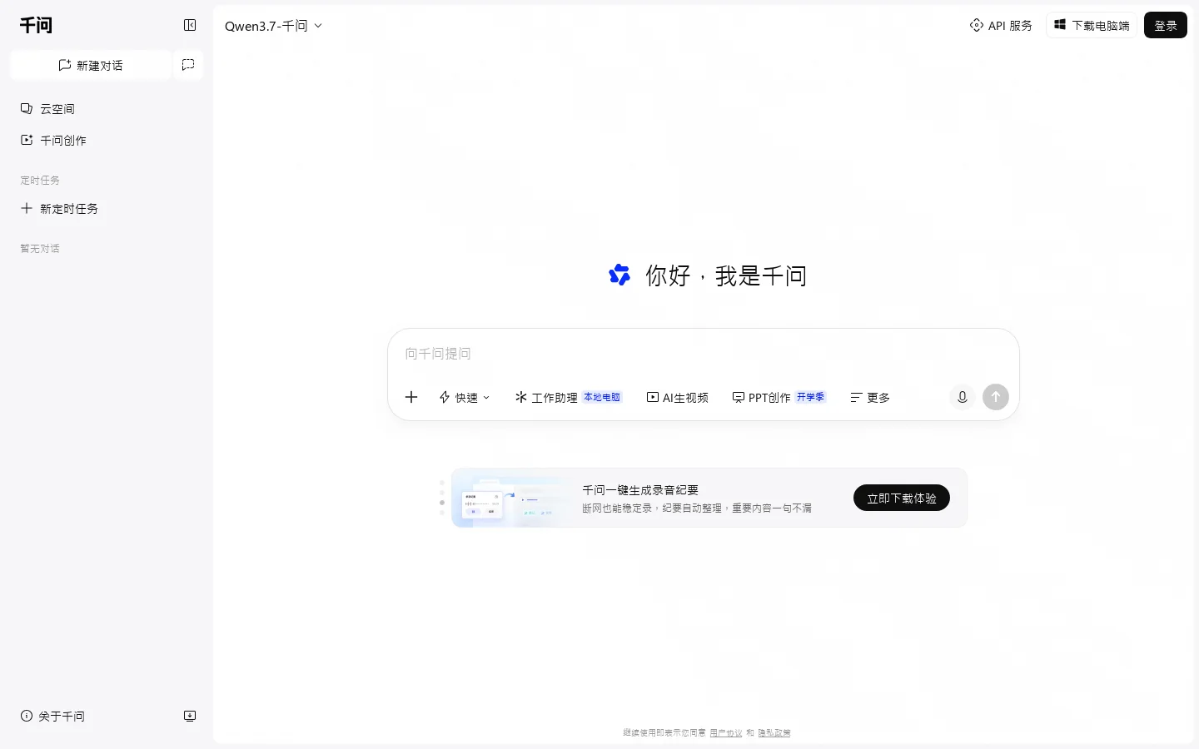Open temporary chat icon beside 新建对话
The height and width of the screenshot is (749, 1199).
click(x=188, y=65)
